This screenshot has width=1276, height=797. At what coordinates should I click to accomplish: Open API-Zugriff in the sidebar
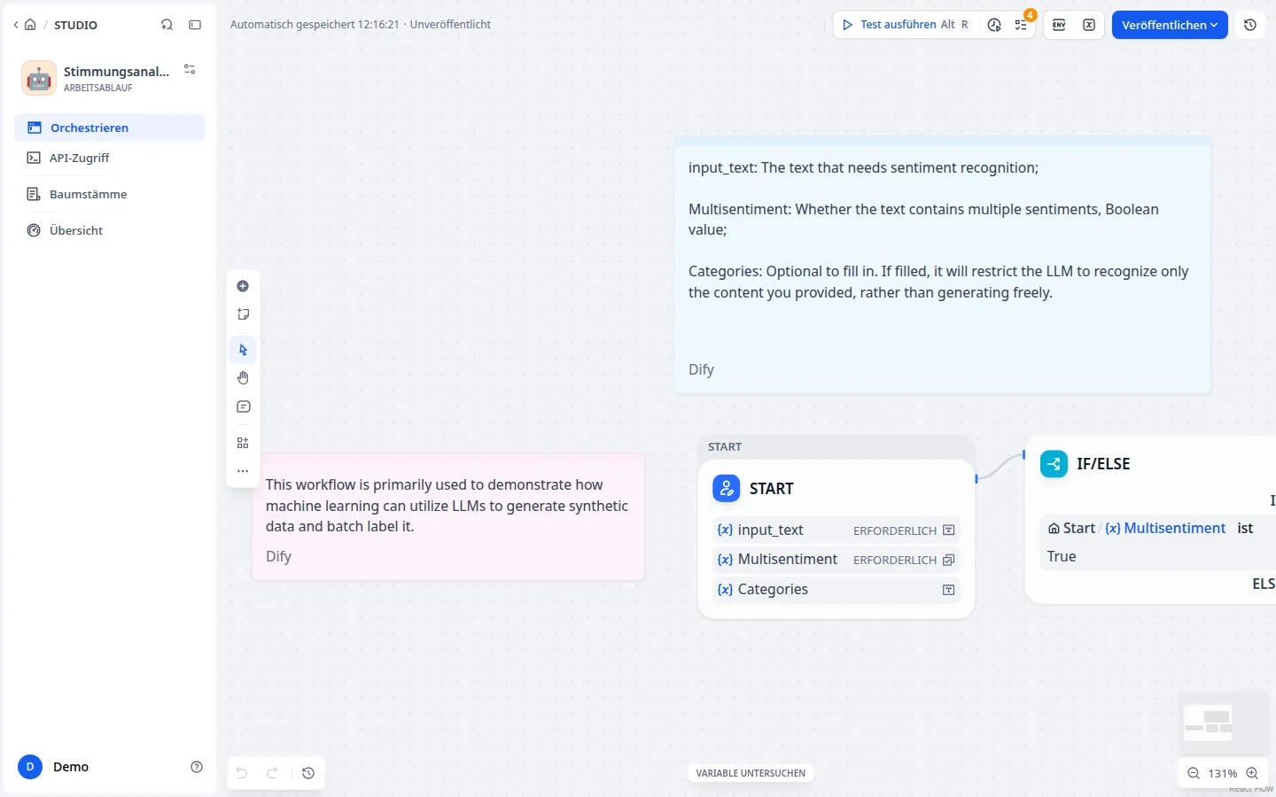[x=110, y=158]
